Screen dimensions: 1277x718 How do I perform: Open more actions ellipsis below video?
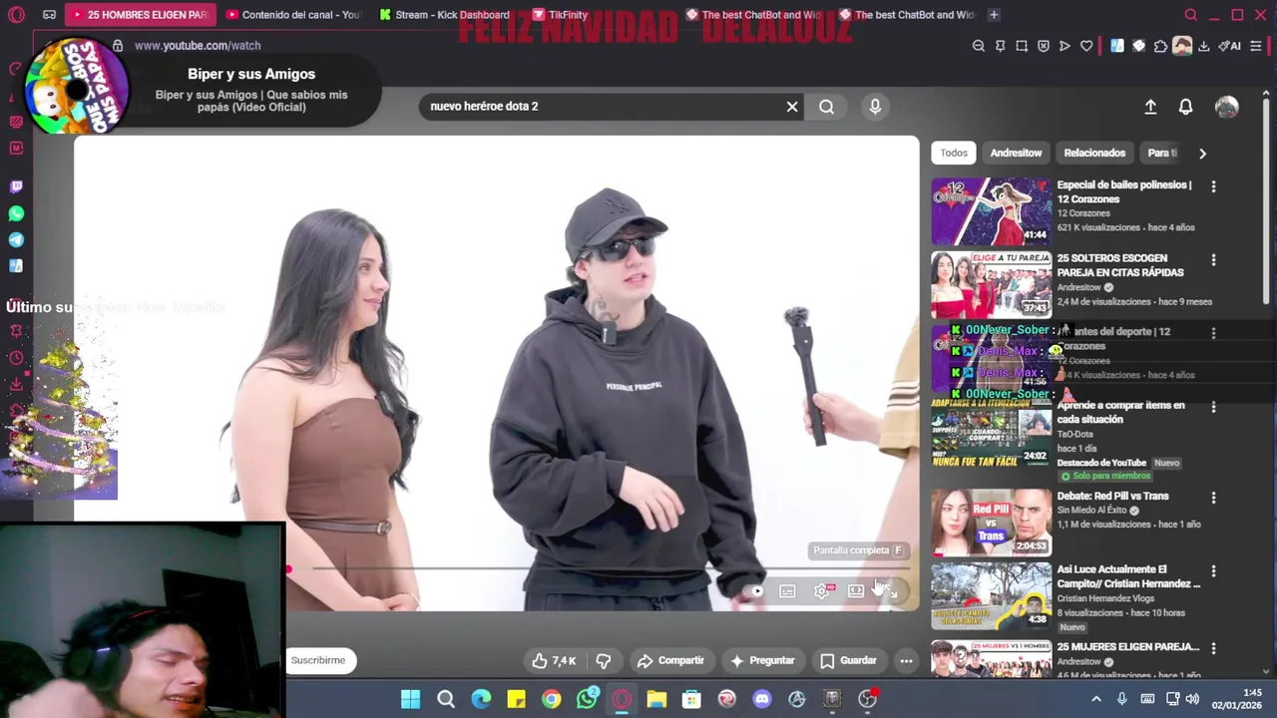pyautogui.click(x=906, y=660)
